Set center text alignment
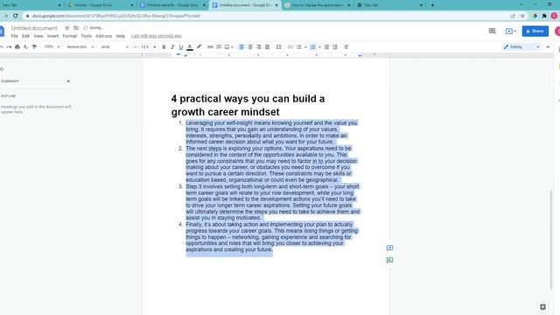Screen dimensions: 560x315 [x=250, y=46]
